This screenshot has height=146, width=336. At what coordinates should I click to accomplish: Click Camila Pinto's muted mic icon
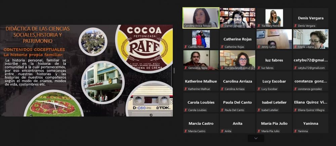coord(185,47)
